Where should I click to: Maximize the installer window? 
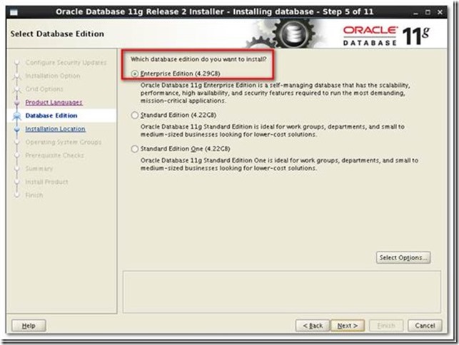click(x=428, y=12)
